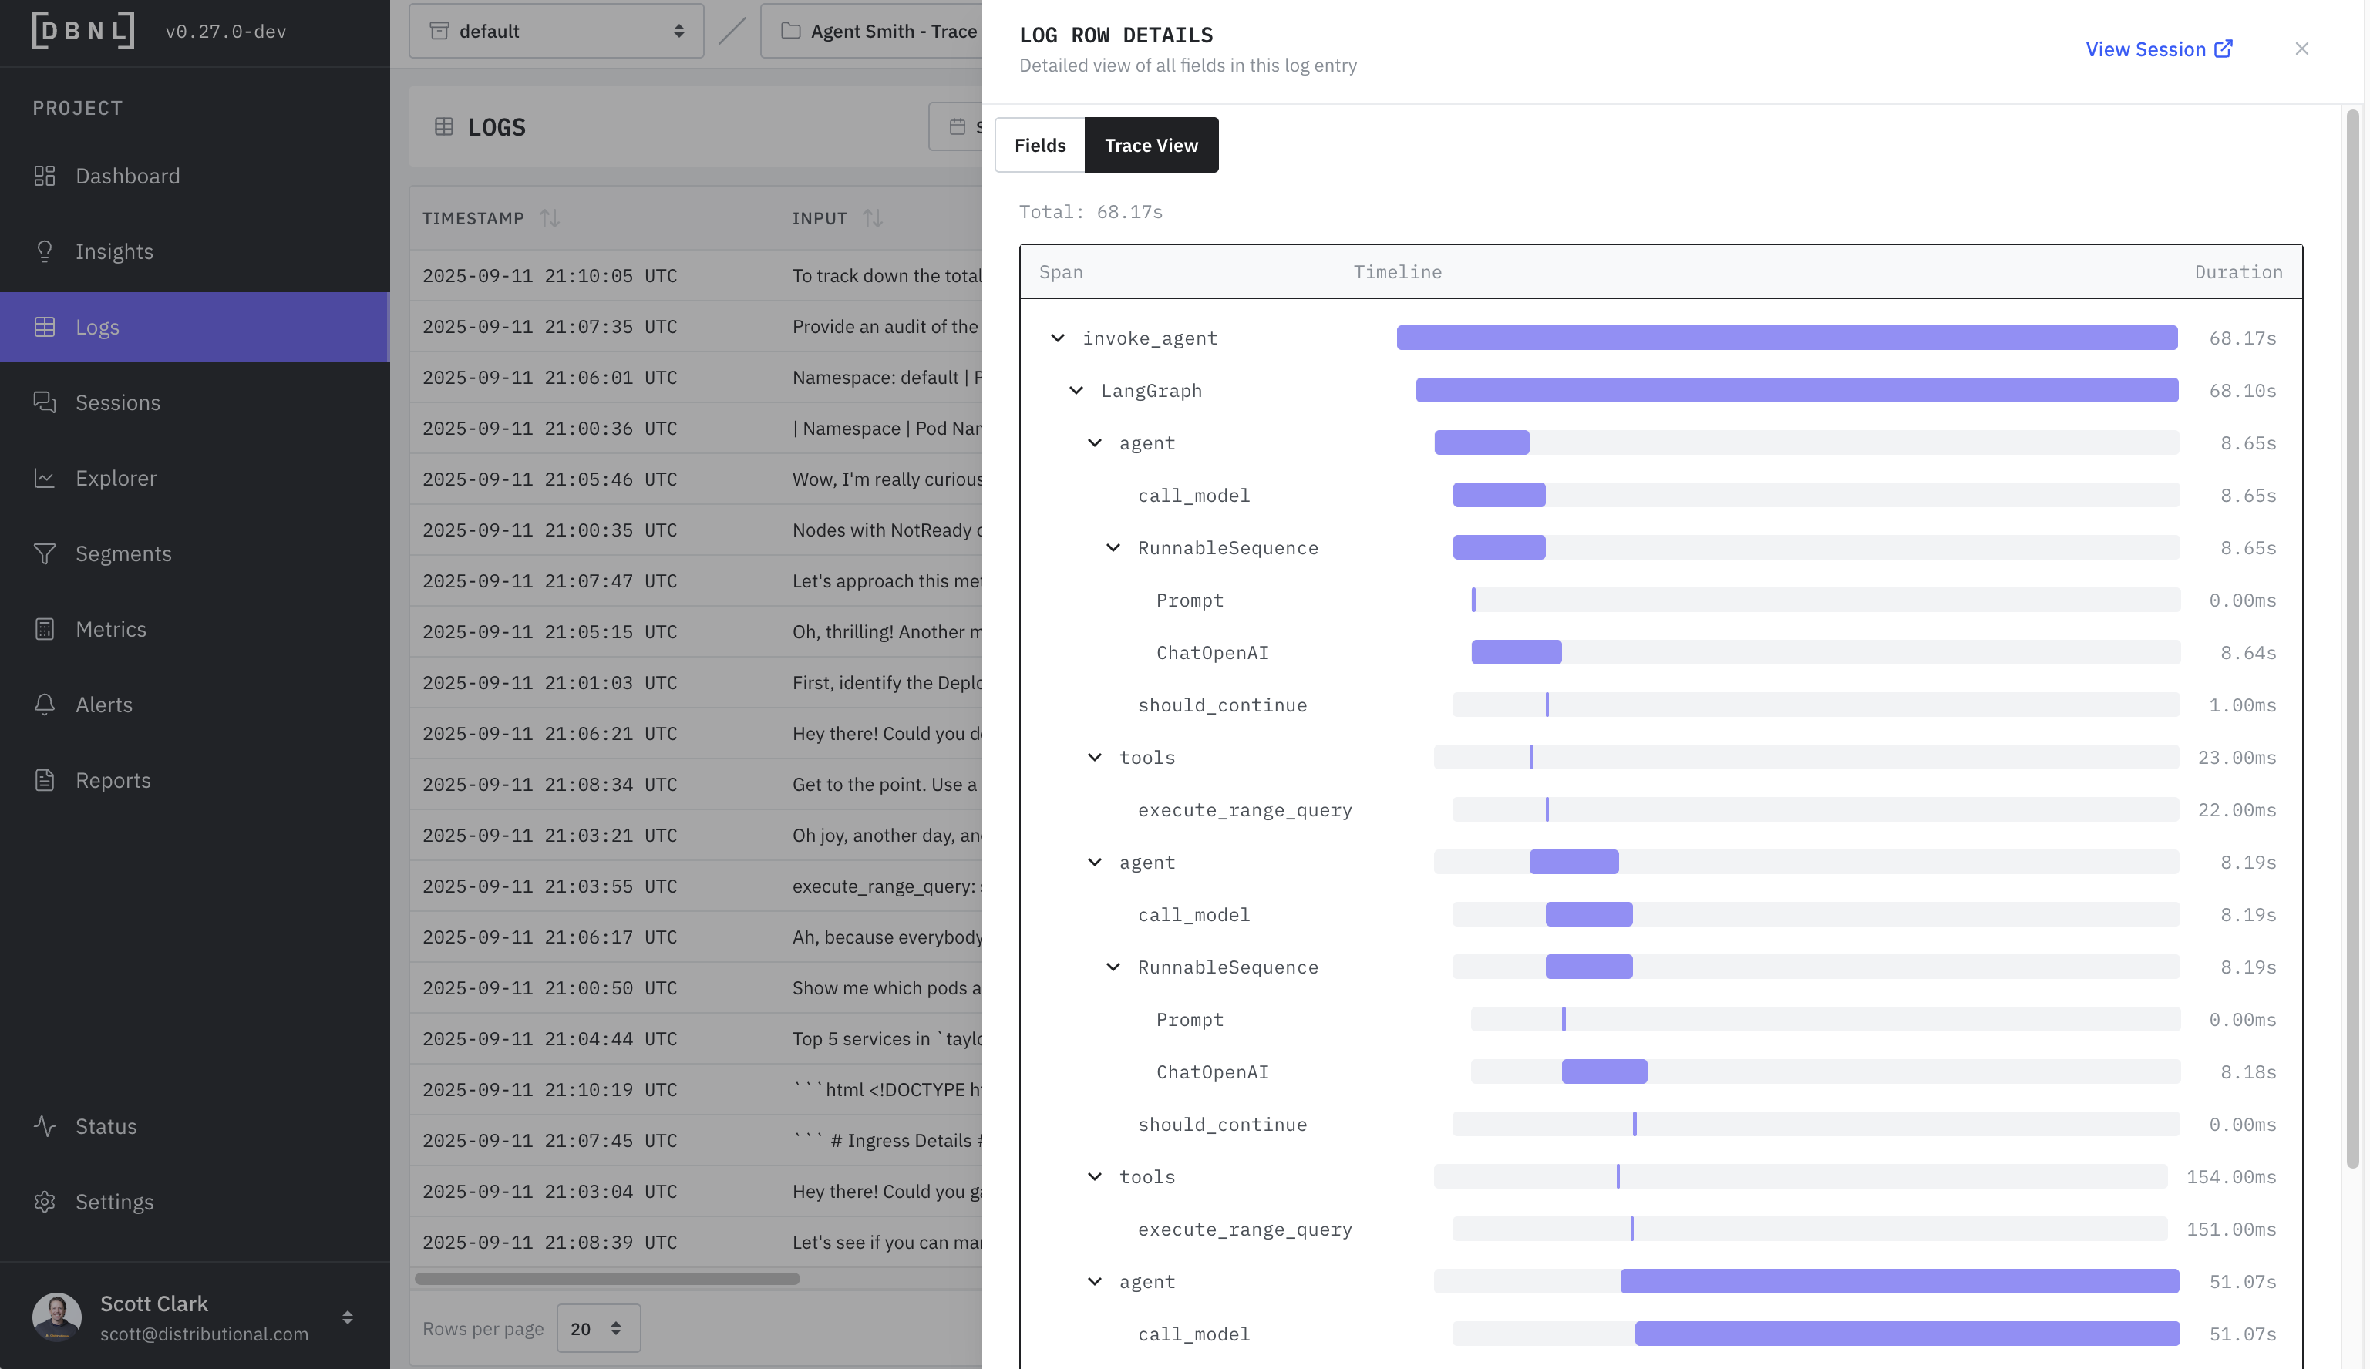This screenshot has width=2370, height=1369.
Task: Click the Explorer chart icon
Action: [44, 478]
